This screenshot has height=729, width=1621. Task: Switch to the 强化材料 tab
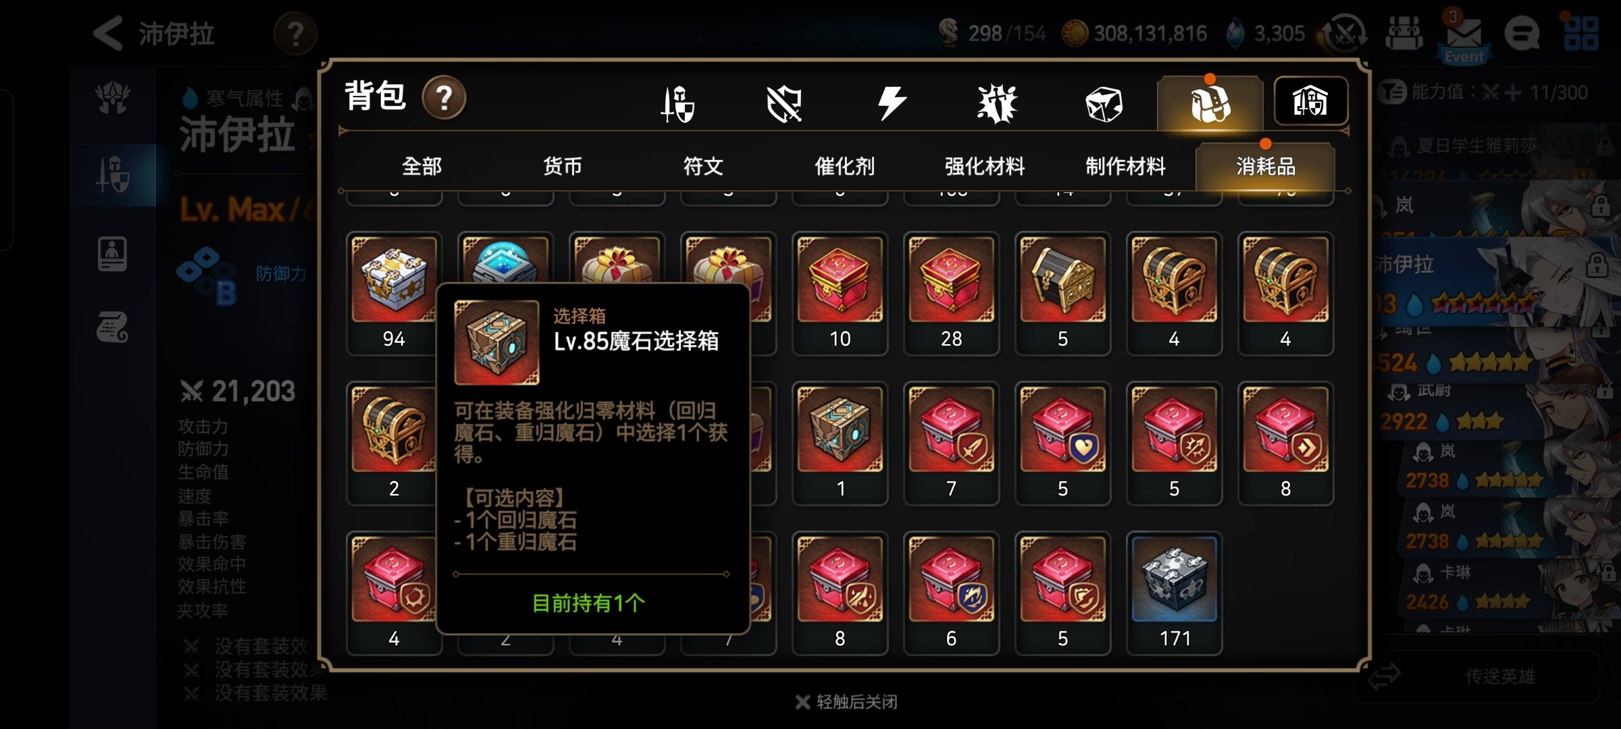(984, 166)
